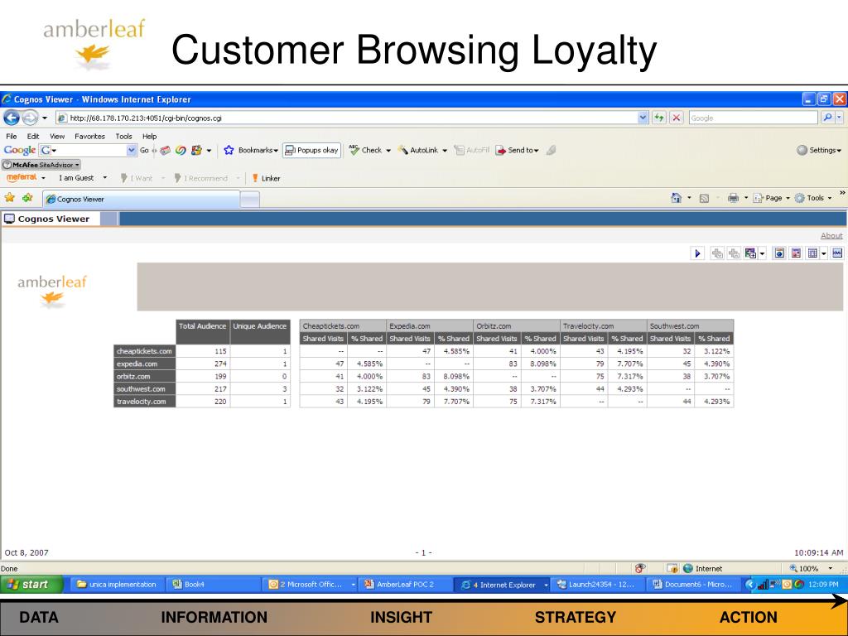
Task: Click the highlighter pen icon
Action: click(551, 151)
